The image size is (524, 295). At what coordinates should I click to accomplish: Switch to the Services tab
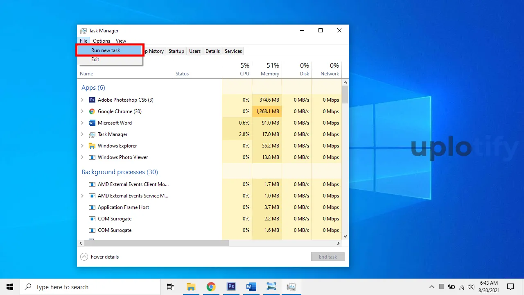233,51
